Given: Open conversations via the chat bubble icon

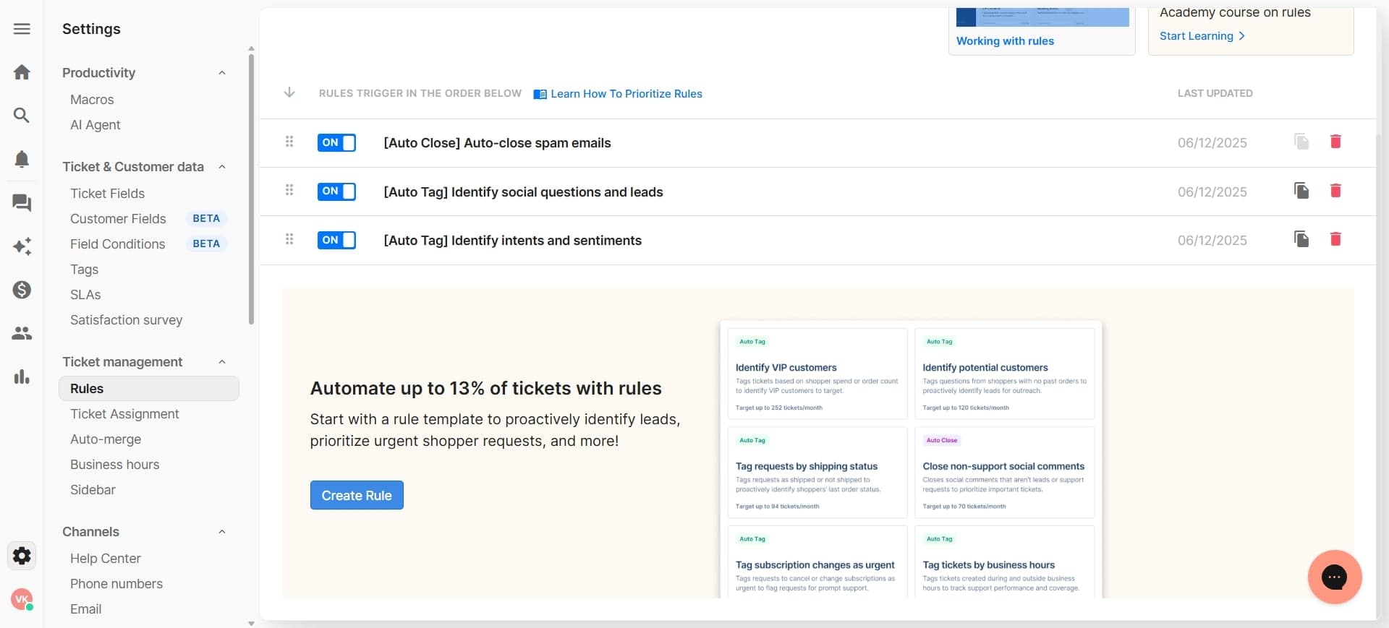Looking at the screenshot, I should pos(22,203).
